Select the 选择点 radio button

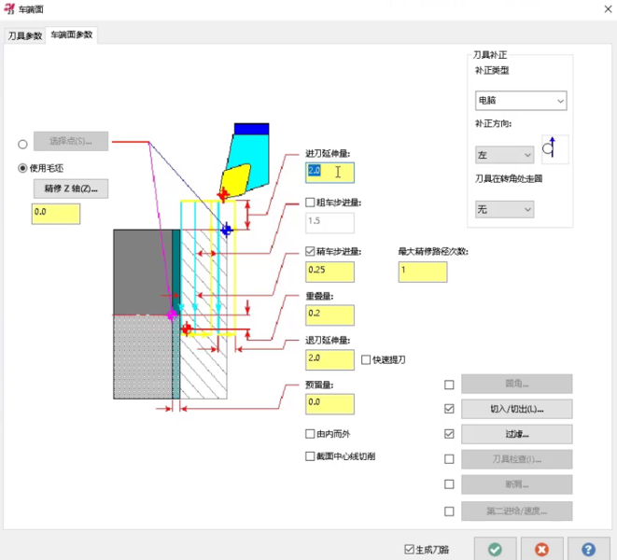coord(22,144)
